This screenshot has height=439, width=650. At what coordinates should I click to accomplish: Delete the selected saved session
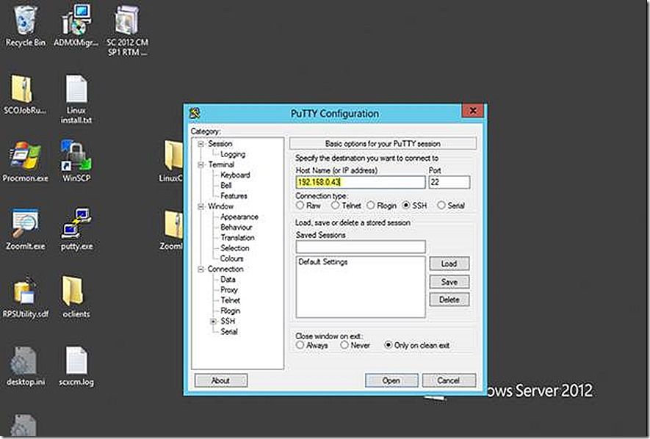tap(449, 300)
